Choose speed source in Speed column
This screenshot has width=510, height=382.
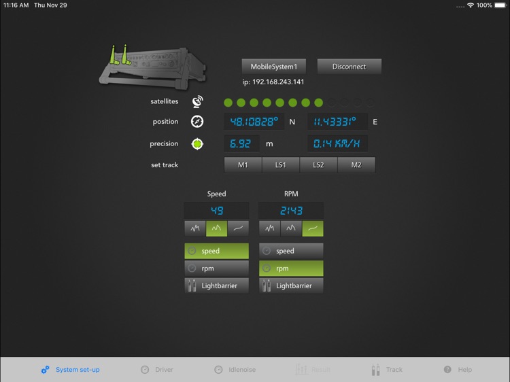217,251
